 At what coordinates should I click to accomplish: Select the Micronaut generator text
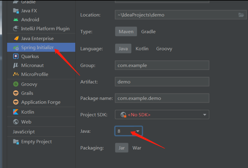(x=32, y=65)
